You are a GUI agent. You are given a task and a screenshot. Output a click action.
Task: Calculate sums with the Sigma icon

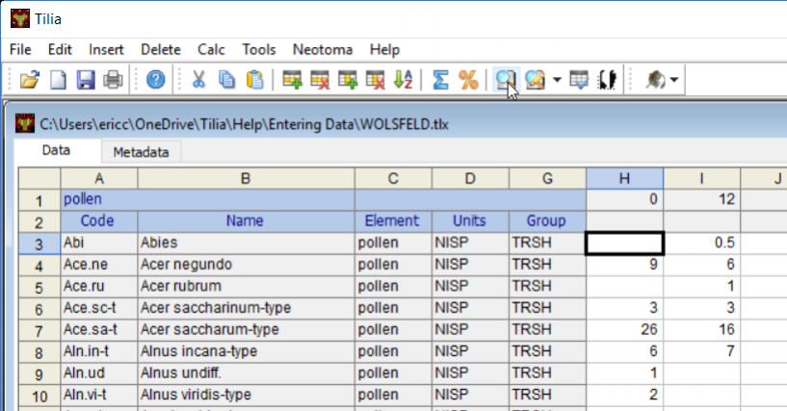pos(440,80)
